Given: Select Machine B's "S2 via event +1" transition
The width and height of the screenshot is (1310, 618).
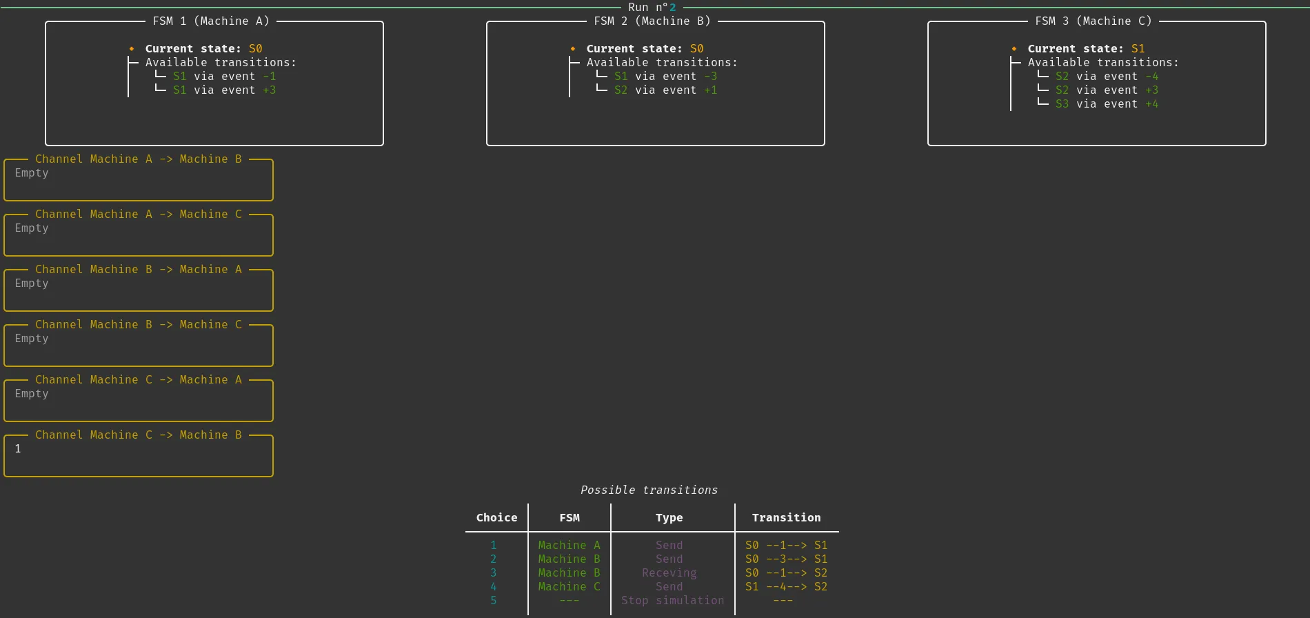Looking at the screenshot, I should 665,90.
